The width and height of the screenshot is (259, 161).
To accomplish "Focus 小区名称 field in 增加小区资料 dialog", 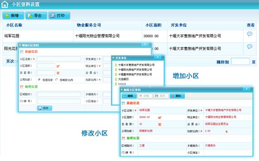I will tap(58, 59).
